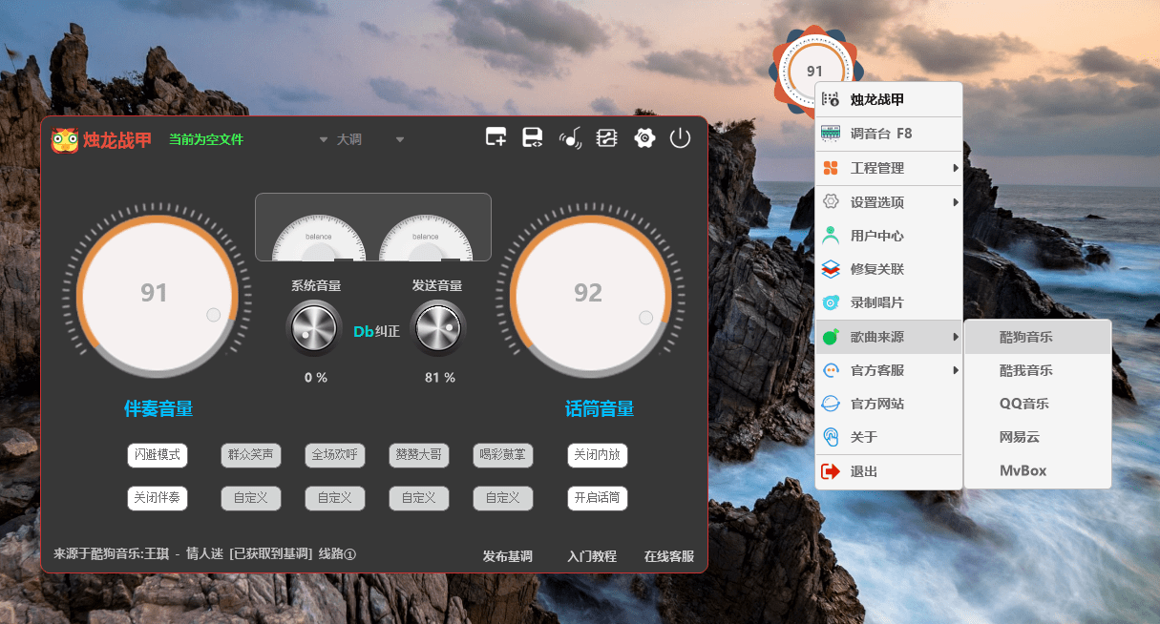This screenshot has width=1160, height=624.
Task: Open 调音台 F8 menu entry
Action: click(x=889, y=134)
